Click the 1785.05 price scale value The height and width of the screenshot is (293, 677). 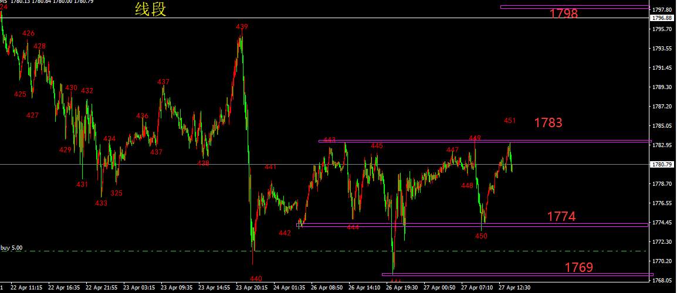(663, 126)
